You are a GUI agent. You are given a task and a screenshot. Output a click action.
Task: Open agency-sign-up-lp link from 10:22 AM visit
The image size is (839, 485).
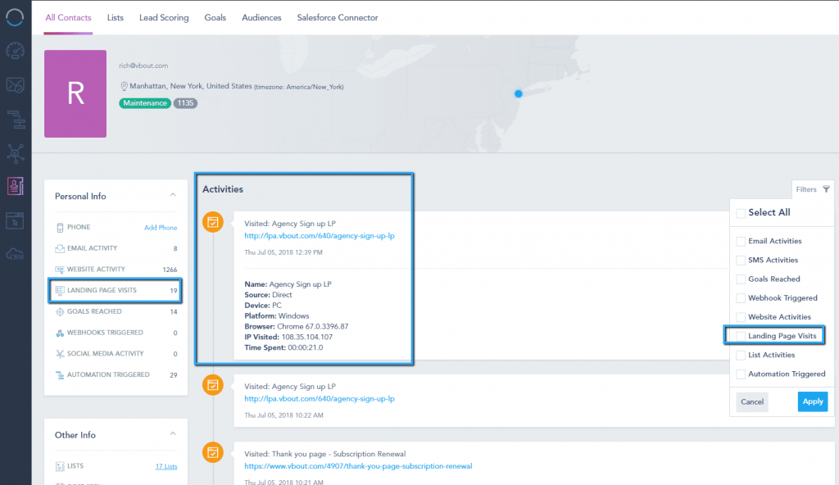tap(320, 399)
